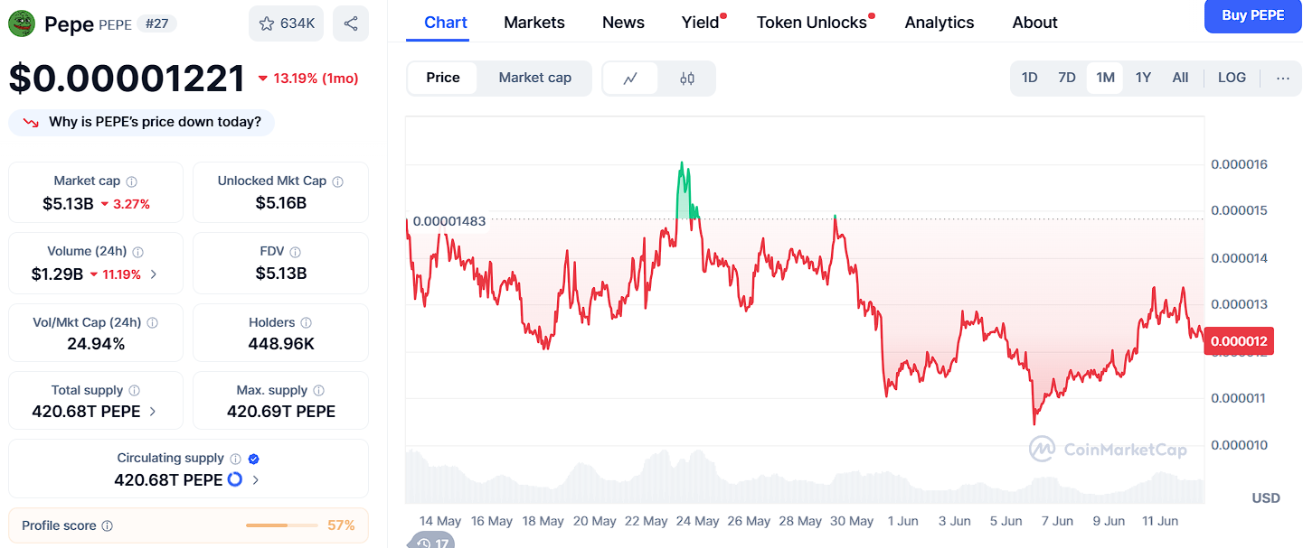The width and height of the screenshot is (1303, 548).
Task: Open the Markets tab
Action: (534, 23)
